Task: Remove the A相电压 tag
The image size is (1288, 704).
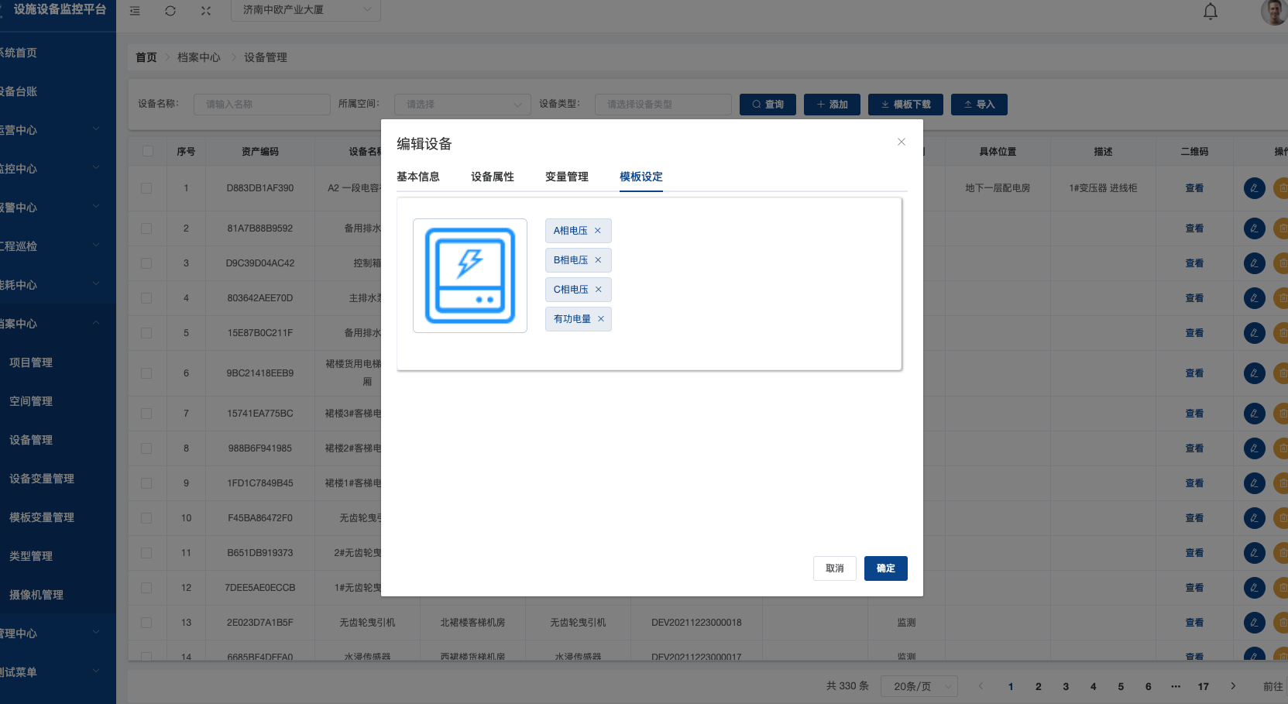Action: coord(597,231)
